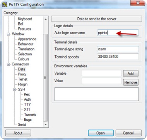
Task: Open the Bugs settings under SSH
Action: (28, 120)
